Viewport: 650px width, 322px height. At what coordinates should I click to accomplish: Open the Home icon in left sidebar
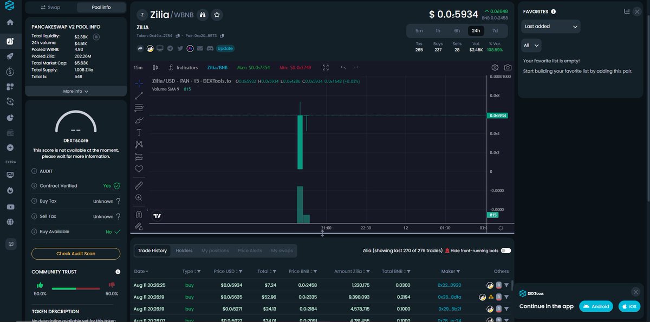[10, 22]
